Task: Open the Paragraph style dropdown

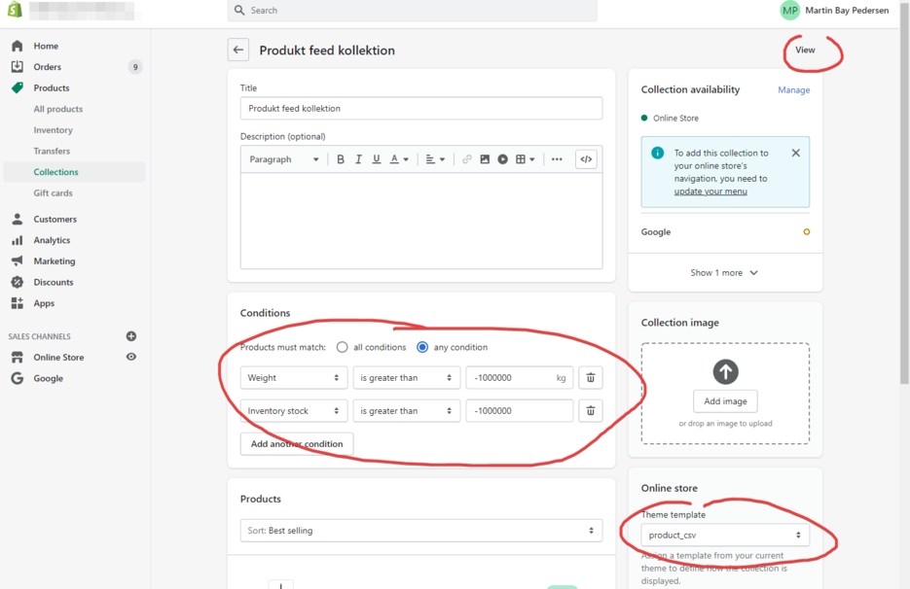Action: coord(283,159)
